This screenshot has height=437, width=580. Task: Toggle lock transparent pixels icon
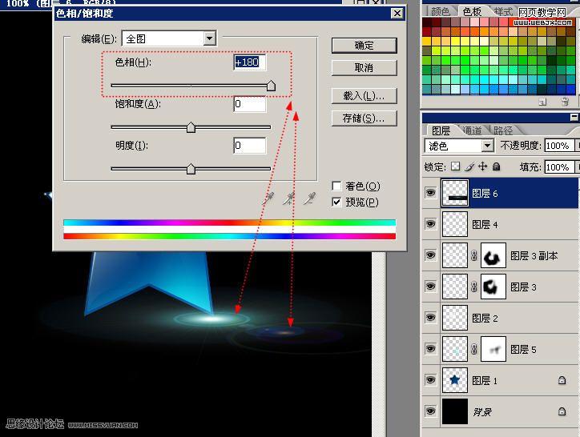(456, 166)
